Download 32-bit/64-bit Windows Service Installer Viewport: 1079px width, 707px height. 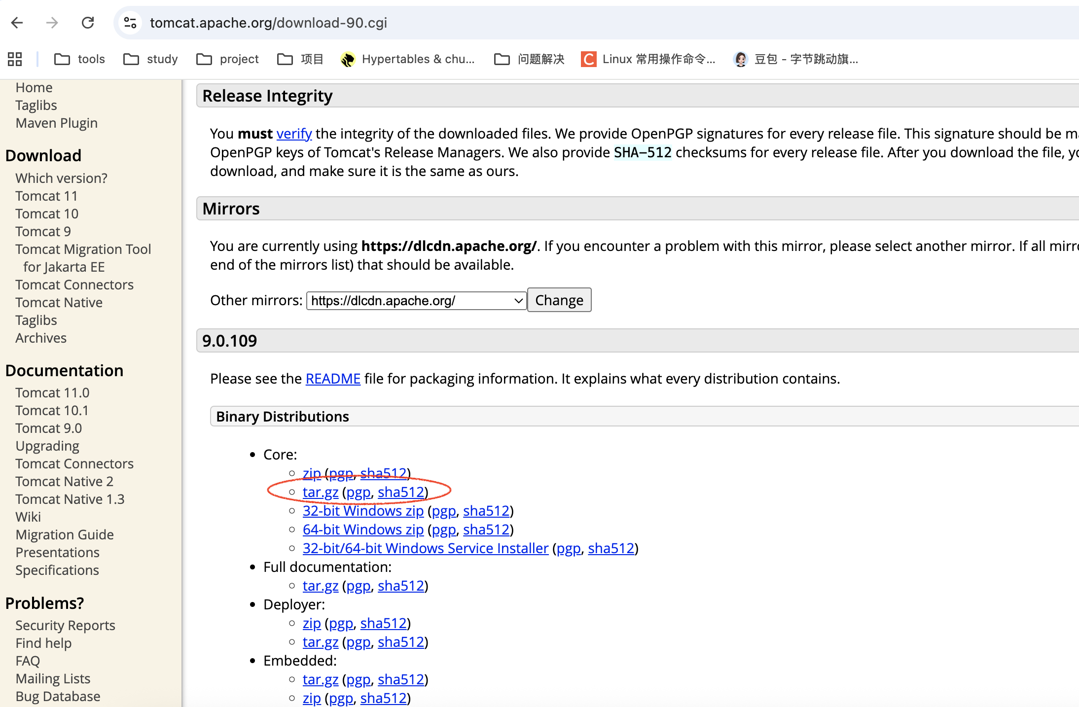click(426, 548)
